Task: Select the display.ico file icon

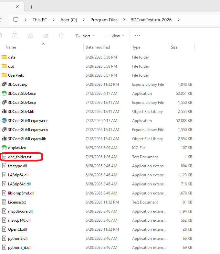Action: tap(4, 148)
